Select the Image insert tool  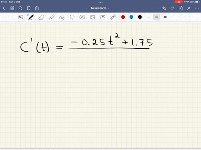point(93,17)
